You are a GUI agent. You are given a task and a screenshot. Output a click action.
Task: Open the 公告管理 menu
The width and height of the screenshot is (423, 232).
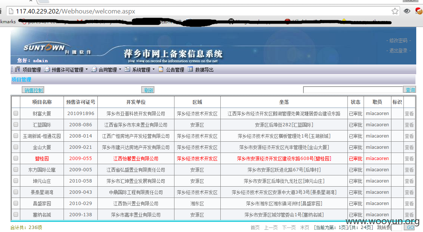pos(175,70)
